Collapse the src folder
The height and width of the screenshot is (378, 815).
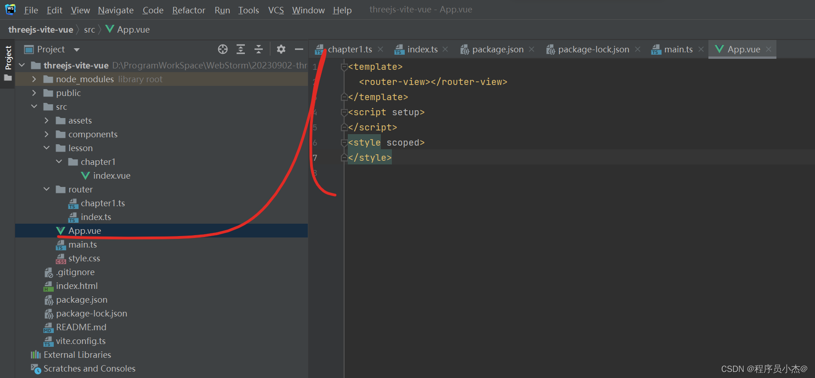pyautogui.click(x=34, y=107)
